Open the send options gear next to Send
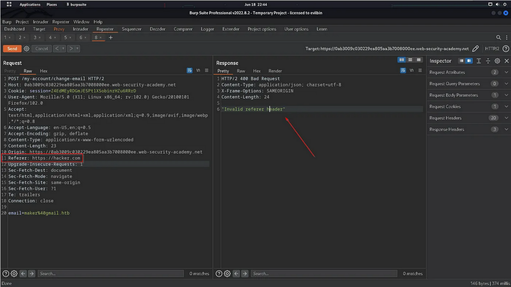Viewport: 511px width, 287px height. pyautogui.click(x=26, y=49)
